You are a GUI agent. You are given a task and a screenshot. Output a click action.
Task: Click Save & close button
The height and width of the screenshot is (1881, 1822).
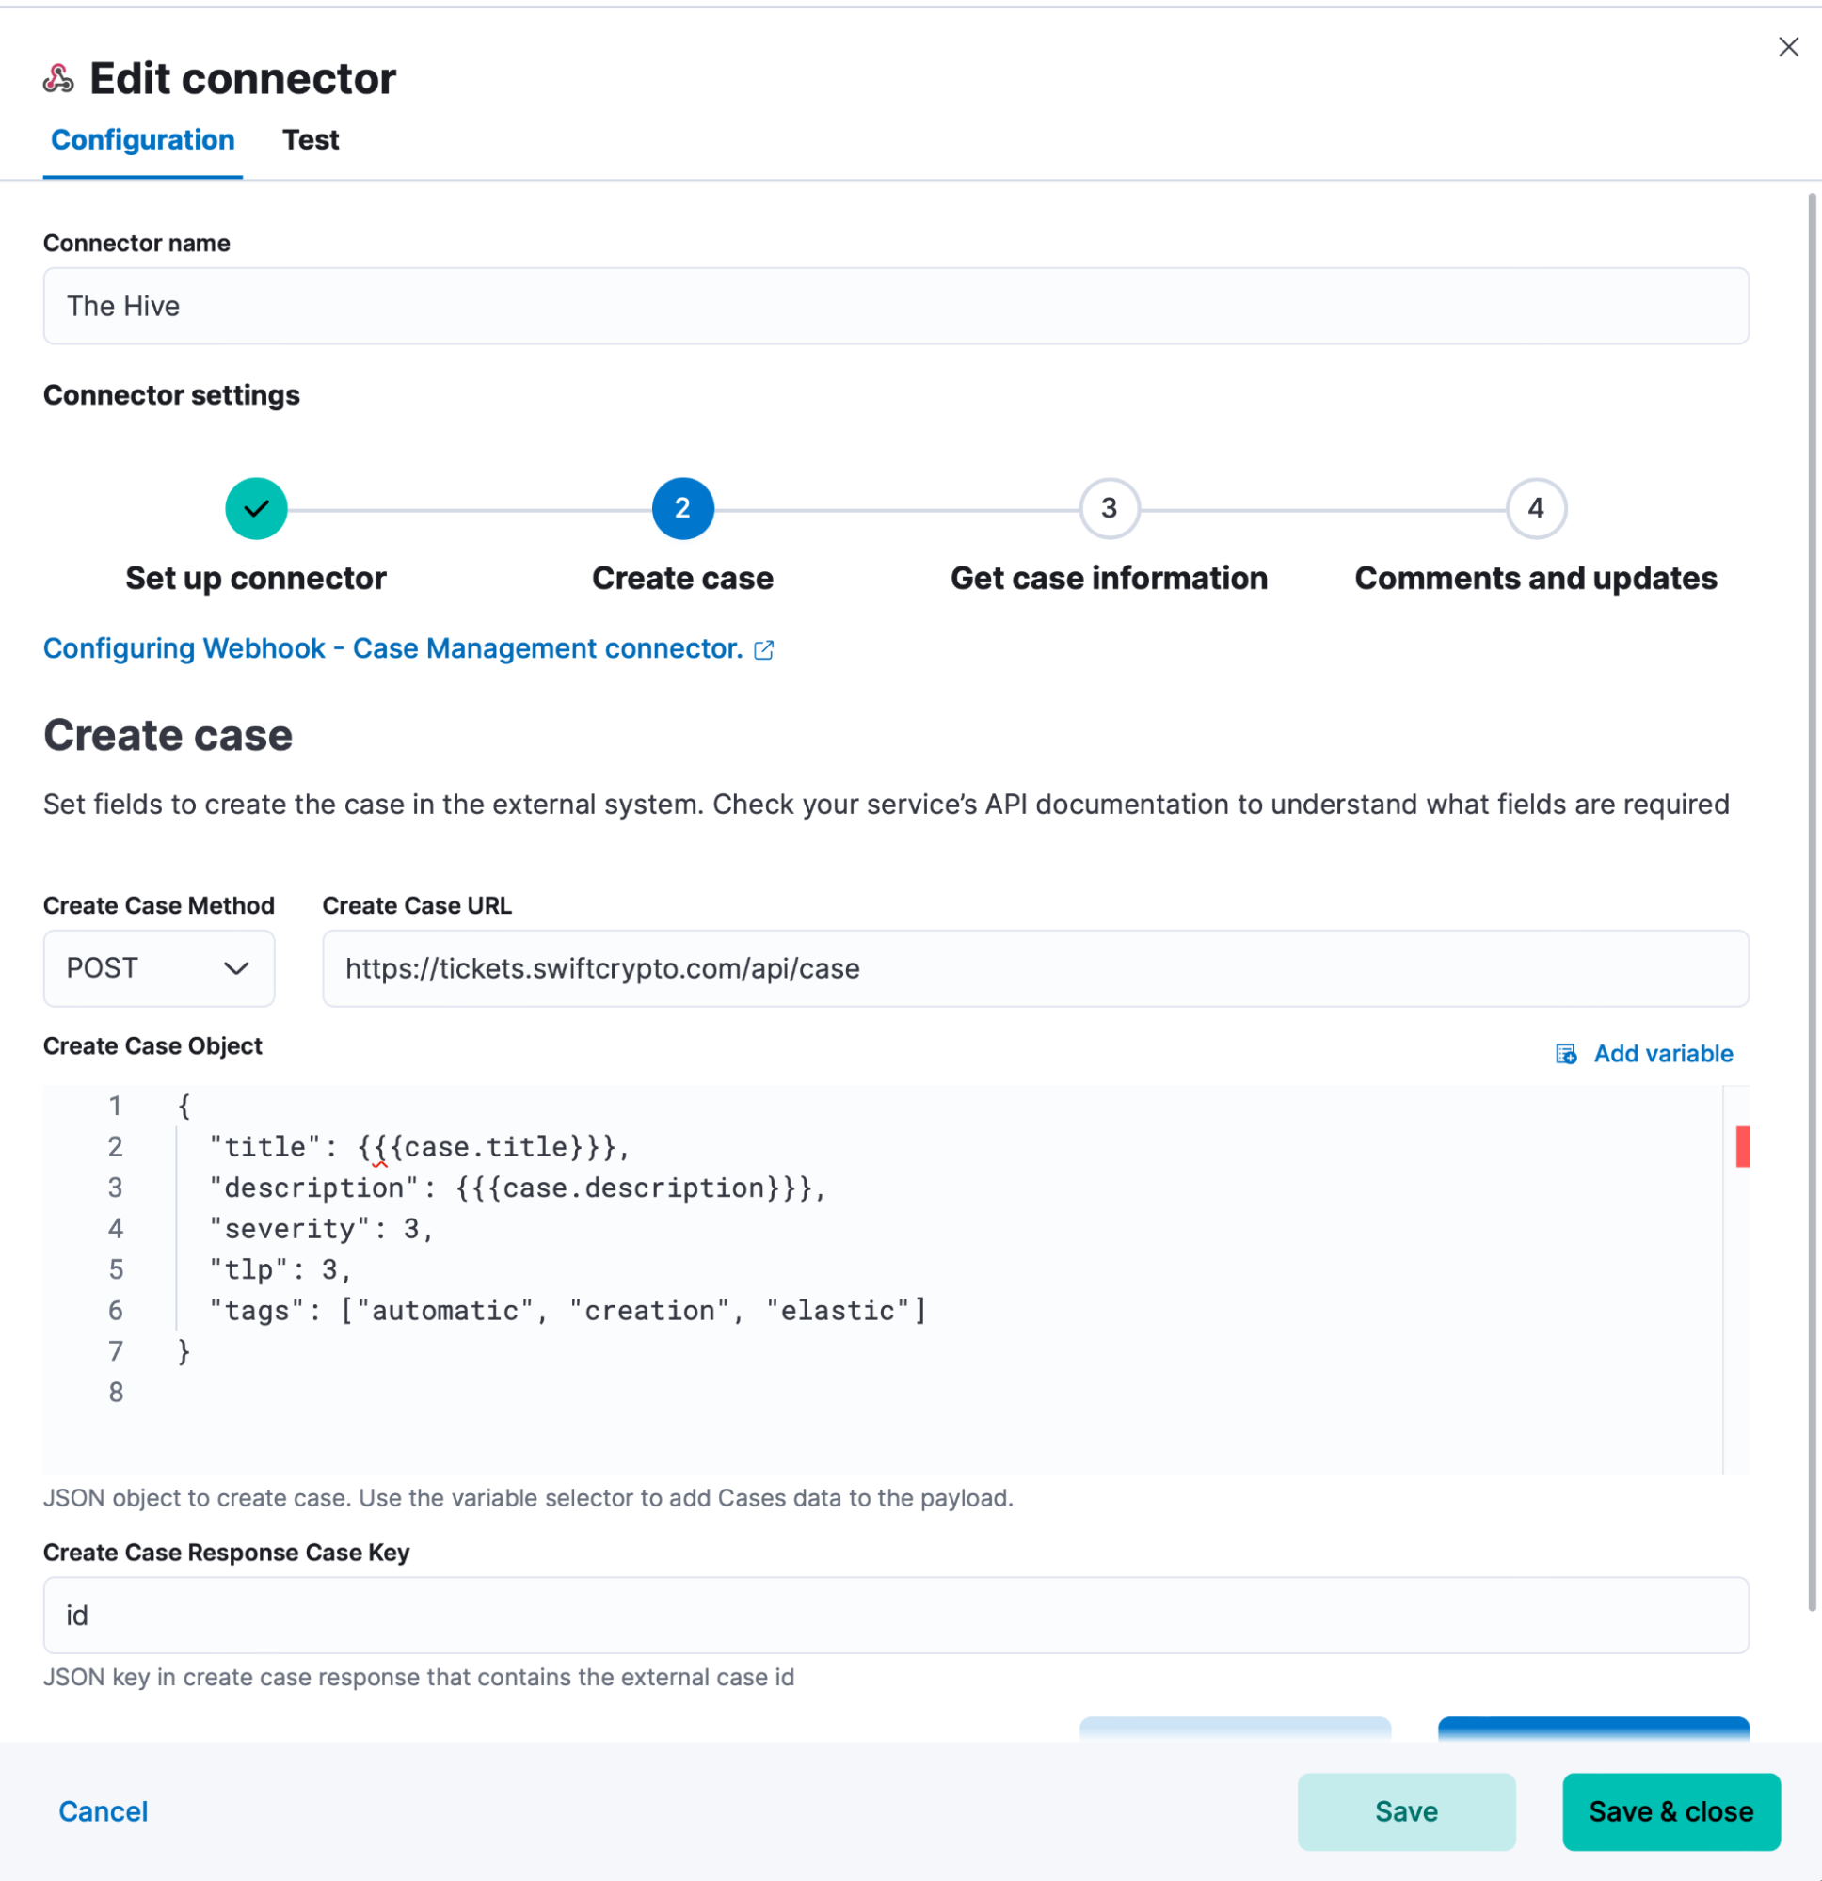(1671, 1811)
